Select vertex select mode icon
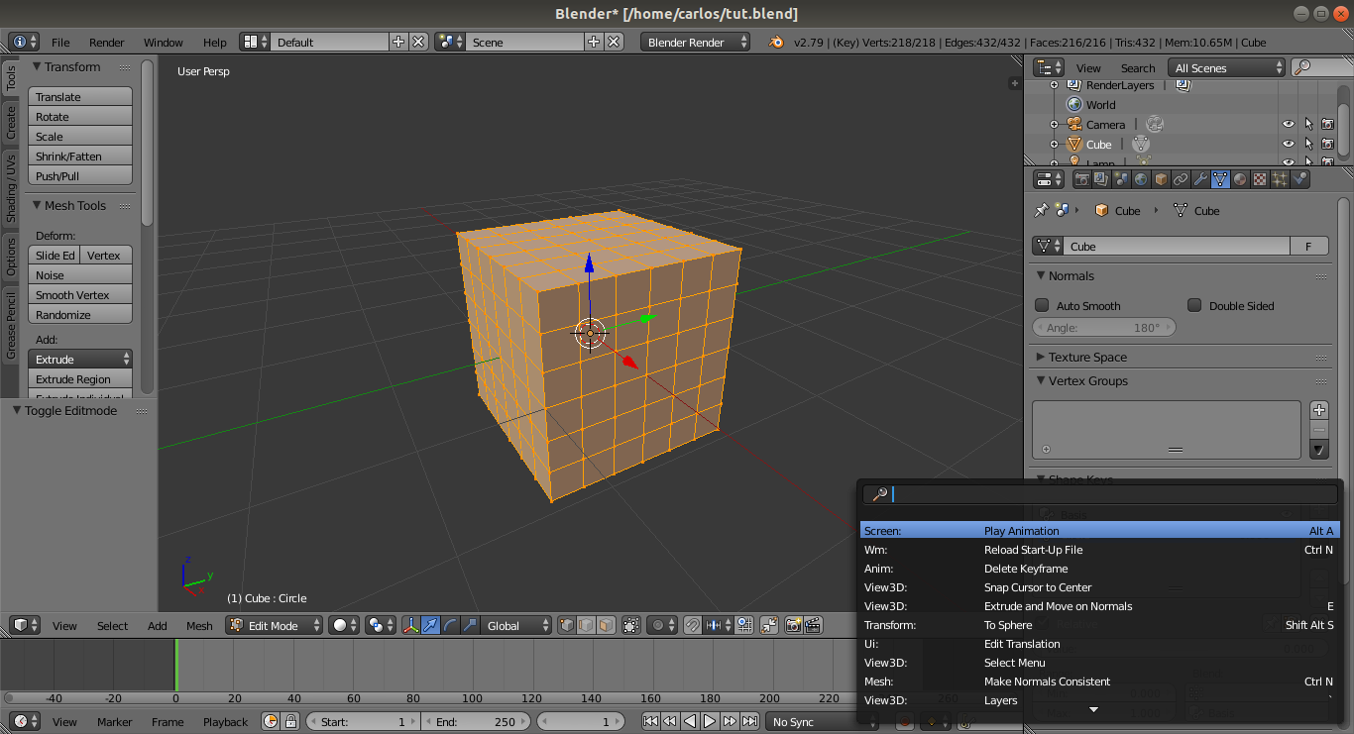1354x734 pixels. click(x=566, y=625)
